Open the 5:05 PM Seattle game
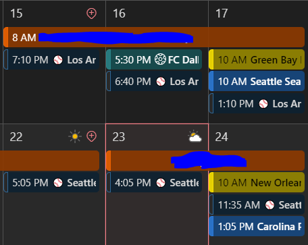This screenshot has height=245, width=308. tap(51, 182)
